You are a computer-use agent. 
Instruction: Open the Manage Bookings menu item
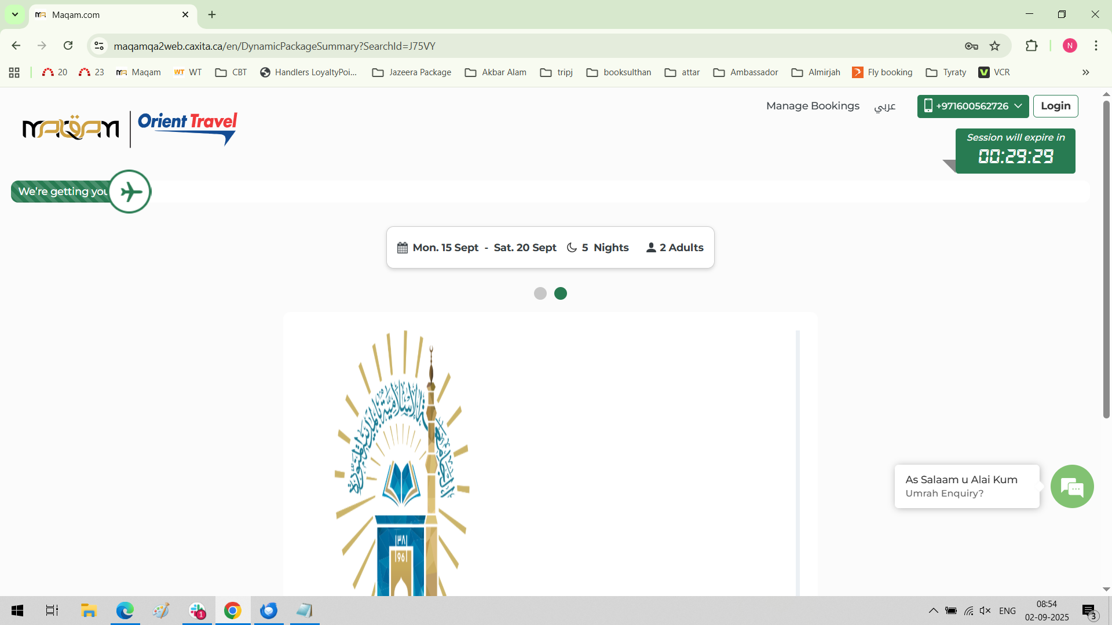pyautogui.click(x=813, y=106)
